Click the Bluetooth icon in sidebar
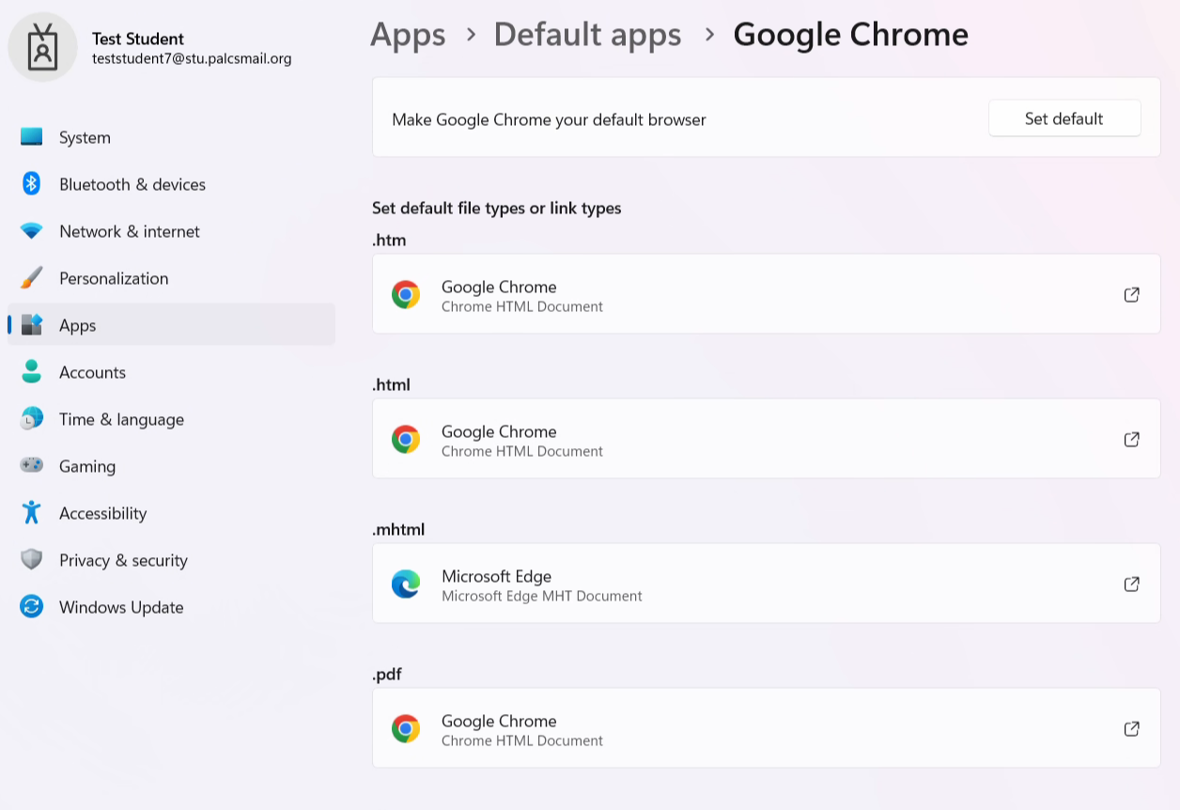 32,184
